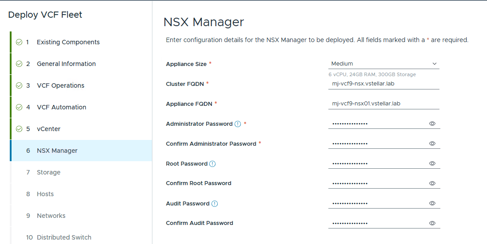Show Confirm Root Password characters
Image resolution: width=487 pixels, height=244 pixels.
coord(432,183)
